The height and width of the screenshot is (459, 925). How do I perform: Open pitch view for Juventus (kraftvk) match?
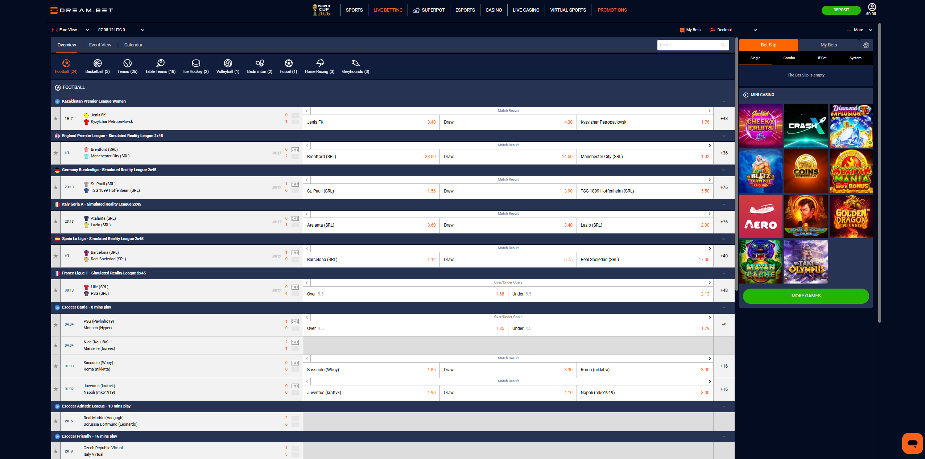click(295, 386)
